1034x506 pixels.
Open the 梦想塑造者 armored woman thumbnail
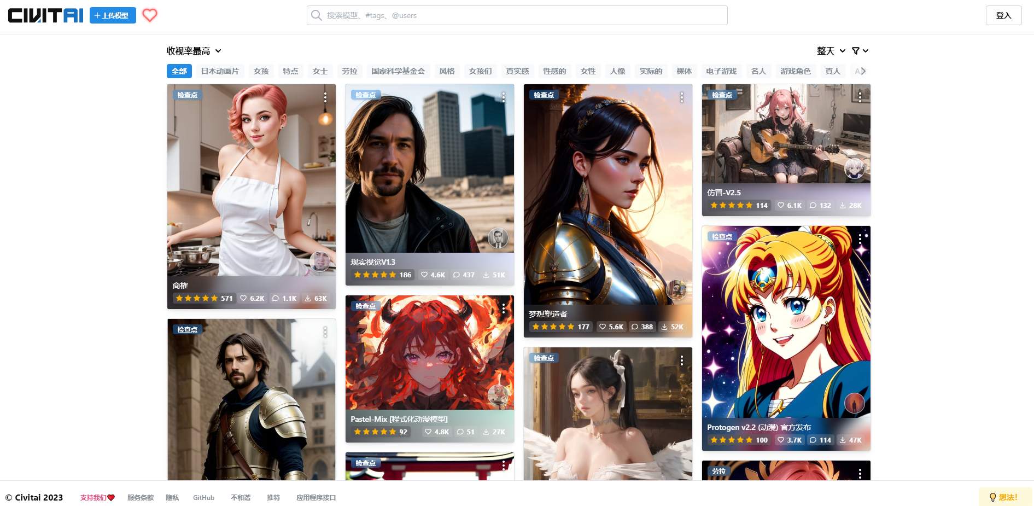point(608,194)
